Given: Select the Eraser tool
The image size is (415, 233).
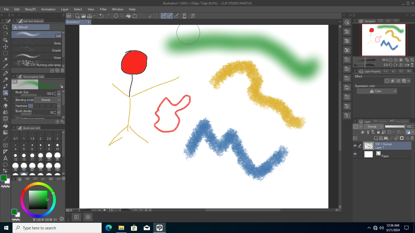Looking at the screenshot, I should click(x=5, y=106).
